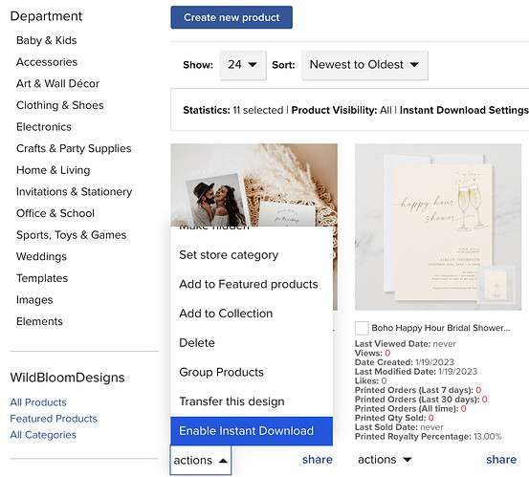Collapse the open actions menu
This screenshot has height=477, width=529.
[x=200, y=460]
